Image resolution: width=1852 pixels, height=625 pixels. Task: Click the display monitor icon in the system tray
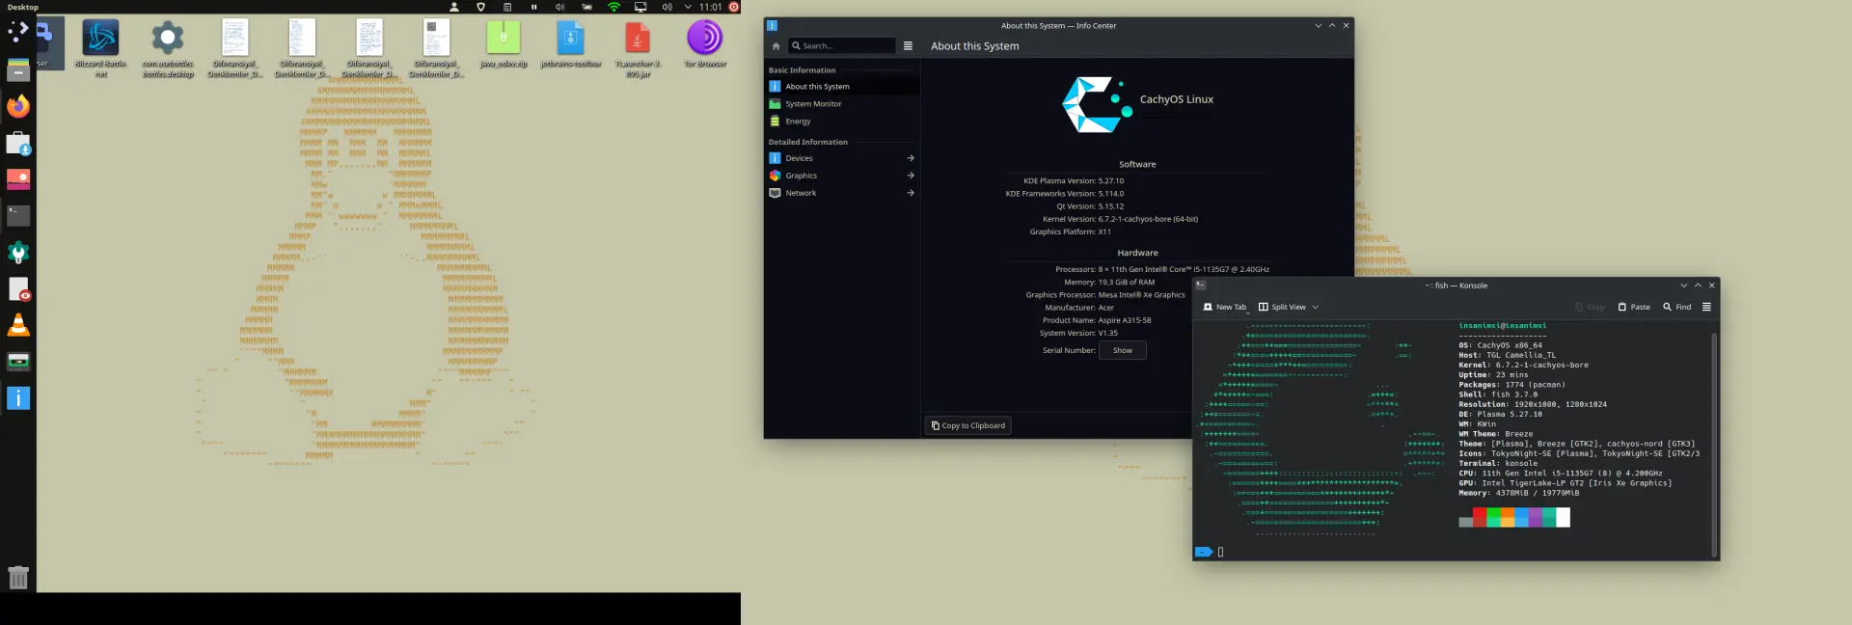[x=640, y=7]
